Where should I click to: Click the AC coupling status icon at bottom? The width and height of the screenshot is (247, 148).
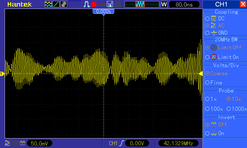(x=7, y=143)
